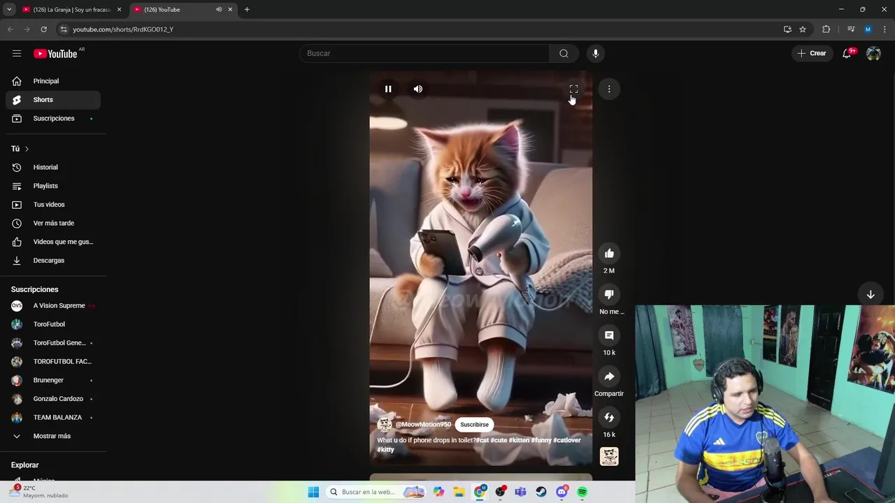Click the install app icon in address bar
The image size is (895, 503).
click(x=787, y=29)
